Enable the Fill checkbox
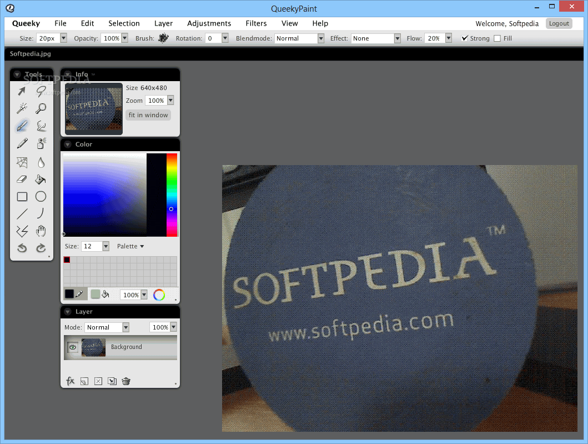 (497, 38)
